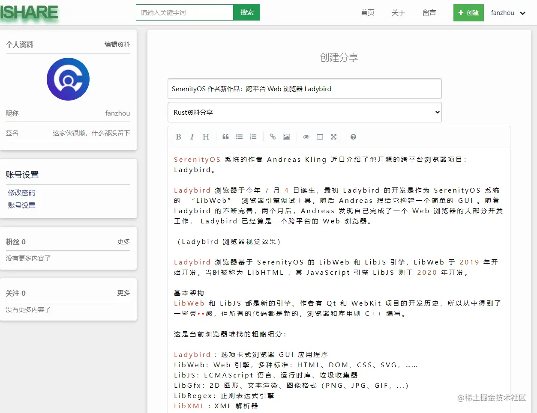The width and height of the screenshot is (537, 413).
Task: Click the 个人资料 panel heading
Action: (19, 45)
